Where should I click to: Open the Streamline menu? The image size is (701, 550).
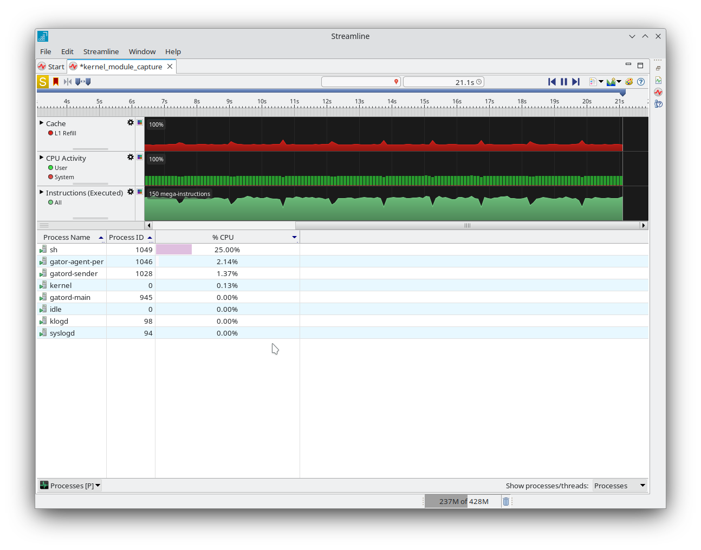[101, 51]
